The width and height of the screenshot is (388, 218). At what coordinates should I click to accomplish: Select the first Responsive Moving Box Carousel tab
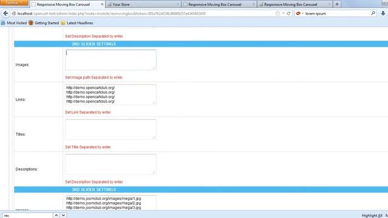pos(67,4)
